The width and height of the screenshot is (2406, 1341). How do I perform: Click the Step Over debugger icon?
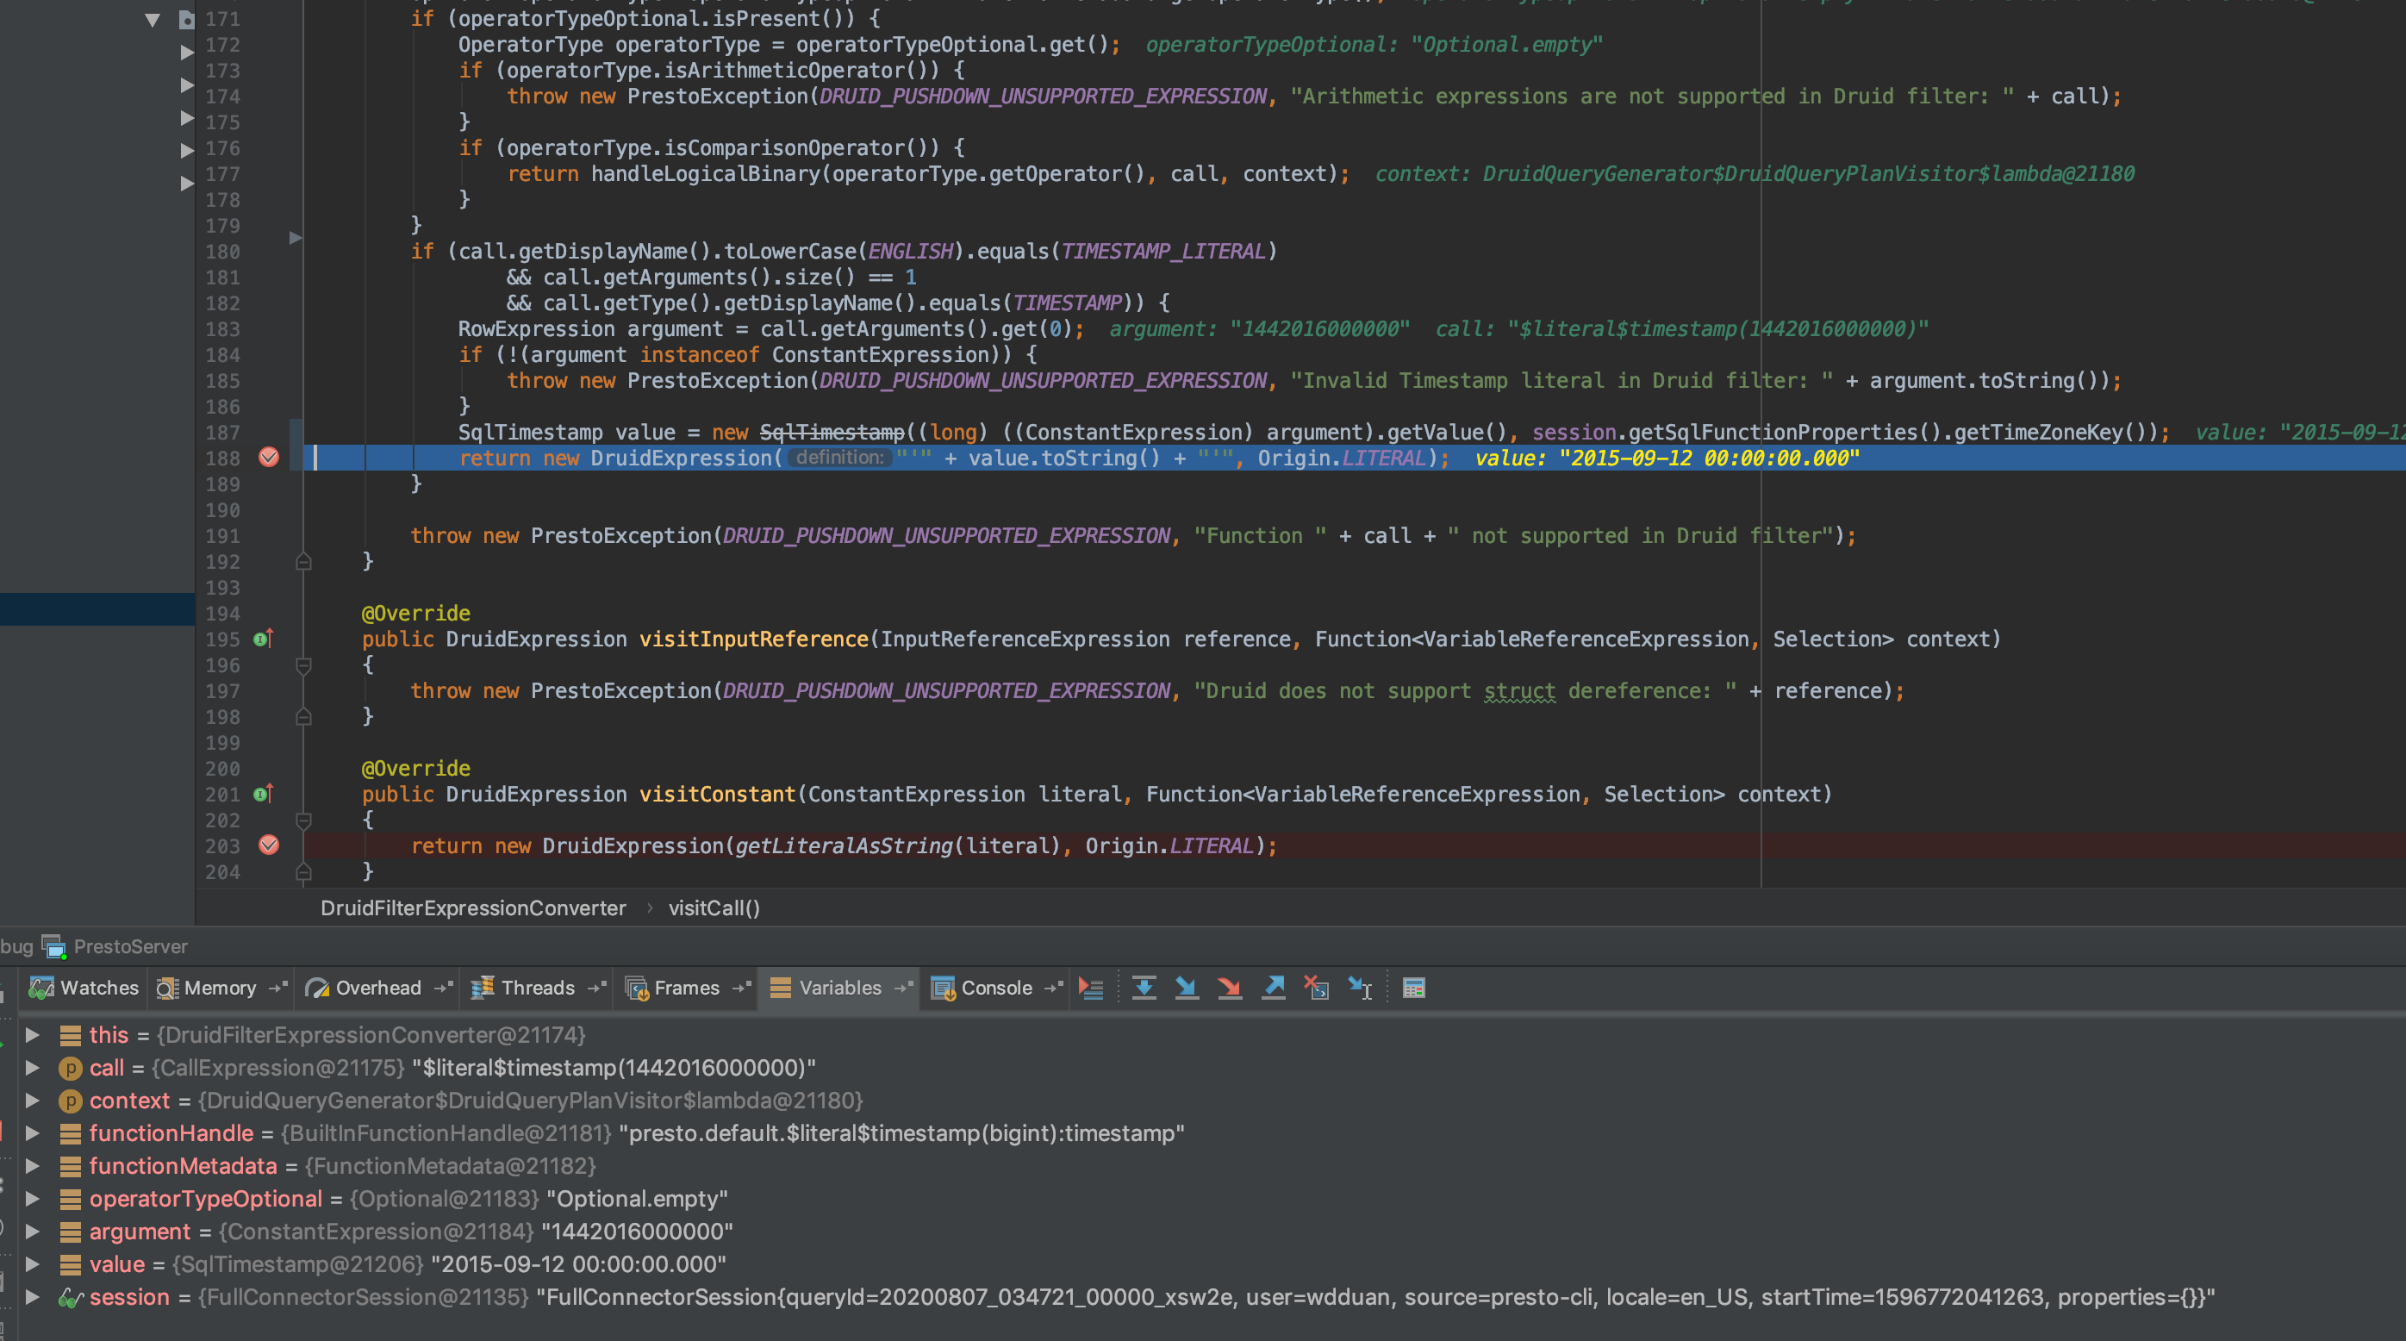(1144, 988)
